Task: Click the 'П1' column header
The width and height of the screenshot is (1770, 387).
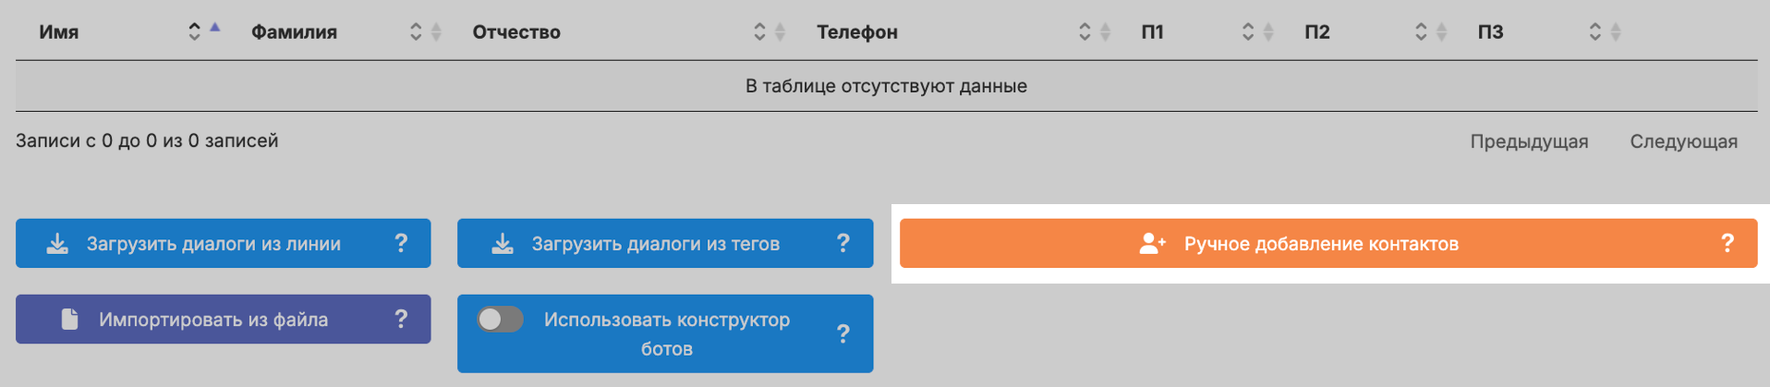Action: [x=1152, y=32]
